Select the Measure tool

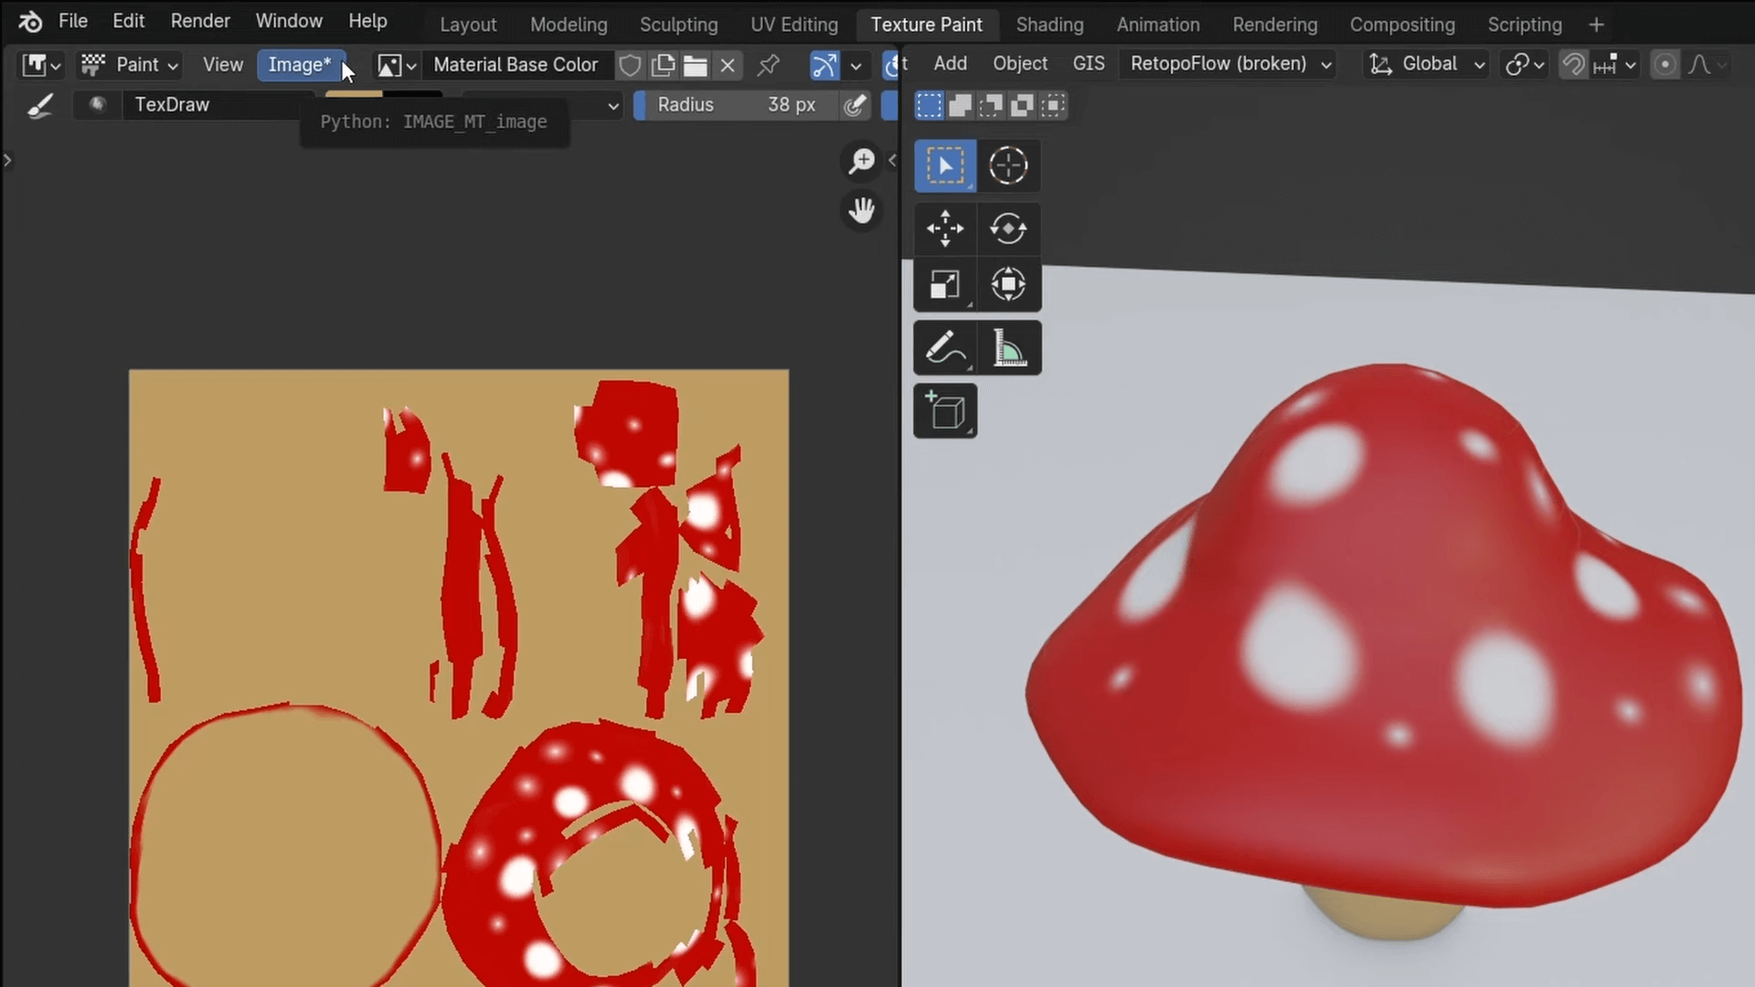[1008, 347]
